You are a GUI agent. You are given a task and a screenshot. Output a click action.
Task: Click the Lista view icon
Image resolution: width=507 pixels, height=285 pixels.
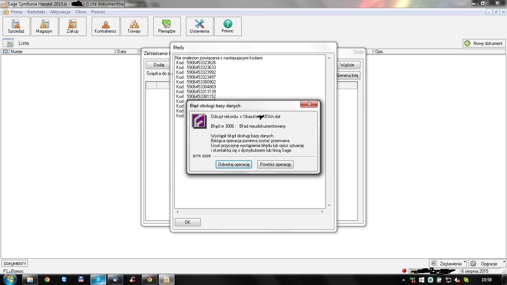(x=8, y=43)
